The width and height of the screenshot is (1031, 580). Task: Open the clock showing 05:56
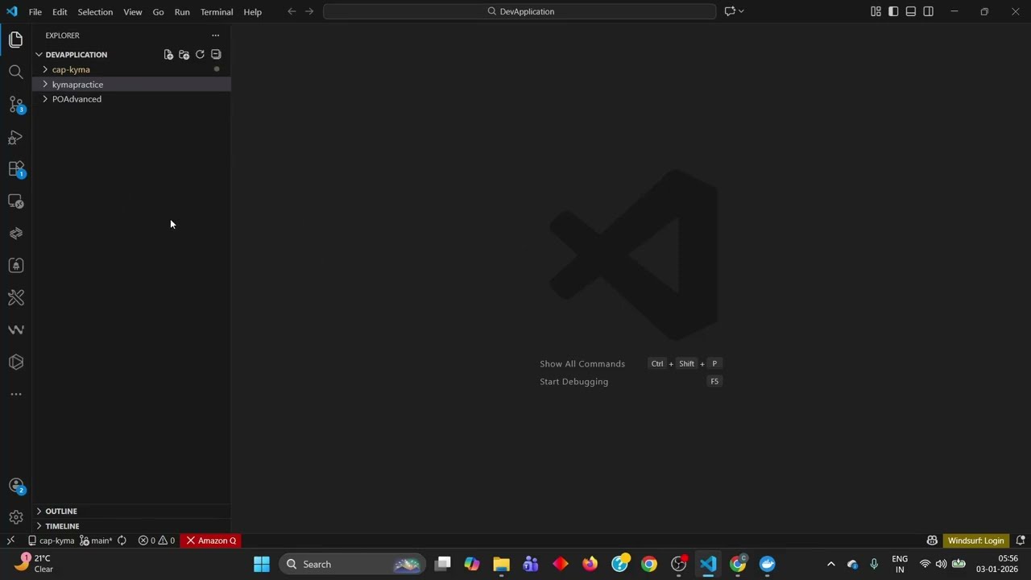click(997, 563)
